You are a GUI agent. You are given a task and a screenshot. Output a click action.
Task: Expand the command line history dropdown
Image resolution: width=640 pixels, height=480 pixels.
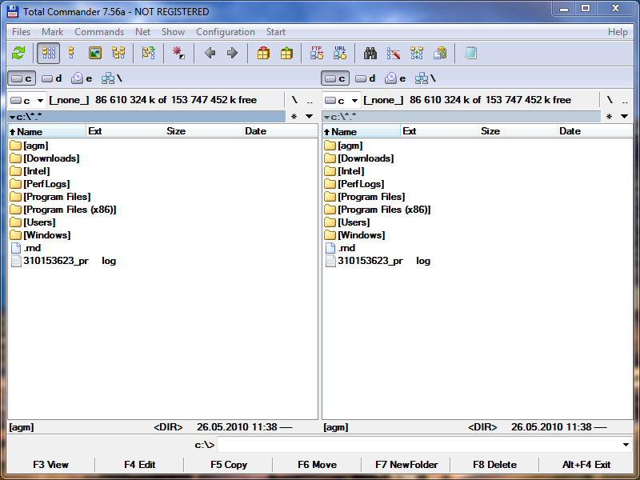(x=626, y=445)
